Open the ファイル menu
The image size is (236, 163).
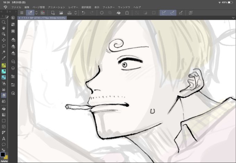coord(16,7)
